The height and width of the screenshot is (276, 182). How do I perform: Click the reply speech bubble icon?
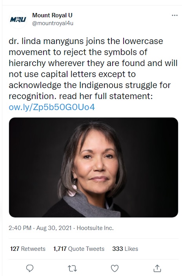(30, 268)
